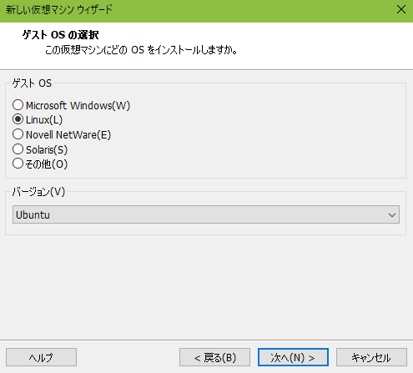Expand the version dropdown arrow chevron
413x373 pixels.
tap(392, 215)
